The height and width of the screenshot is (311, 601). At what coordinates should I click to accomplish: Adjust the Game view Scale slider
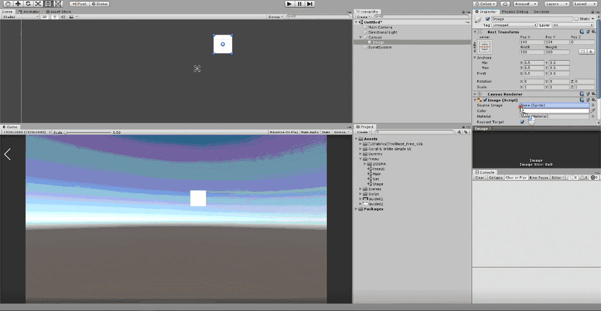pos(88,133)
